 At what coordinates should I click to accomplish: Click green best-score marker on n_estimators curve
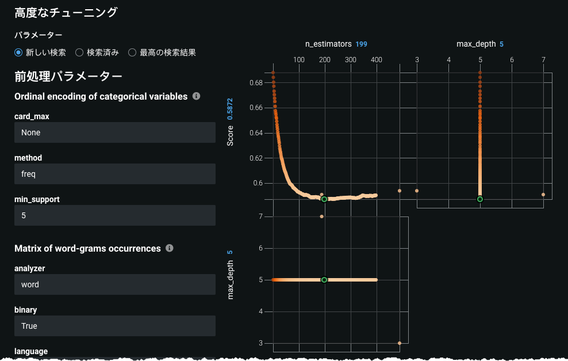click(x=324, y=199)
